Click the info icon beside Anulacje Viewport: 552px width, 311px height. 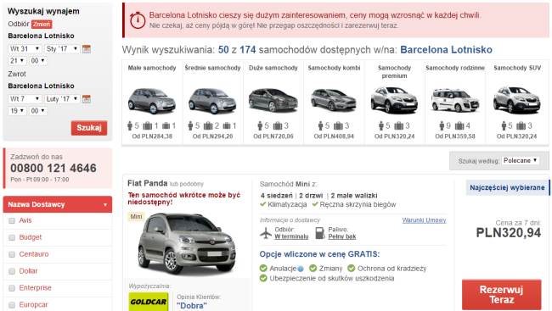[x=301, y=269]
